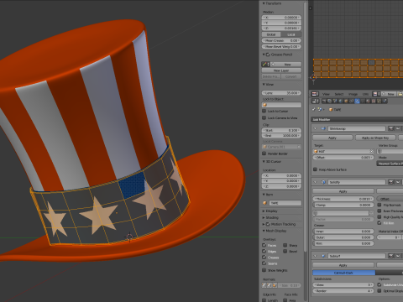Open the Texture properties tab
This screenshot has height=302, width=403.
[374, 101]
